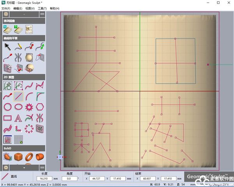Create an orange SubD torus
Viewport: 234px width, 187px height.
(29, 157)
